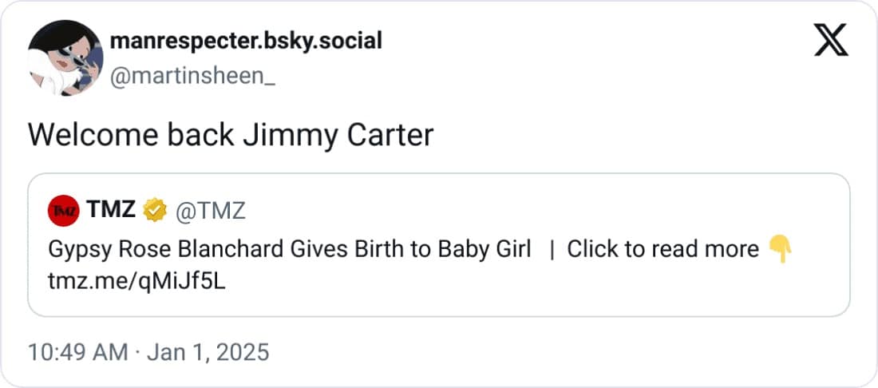Image resolution: width=878 pixels, height=388 pixels.
Task: Click TMZ's gold verified badge
Action: pos(154,211)
